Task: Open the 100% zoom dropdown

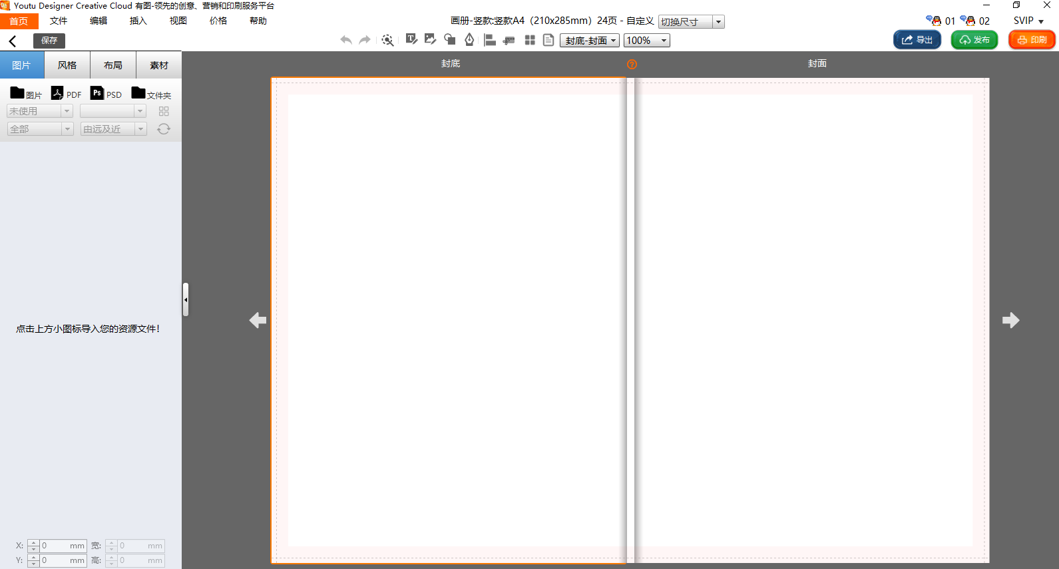Action: point(646,41)
